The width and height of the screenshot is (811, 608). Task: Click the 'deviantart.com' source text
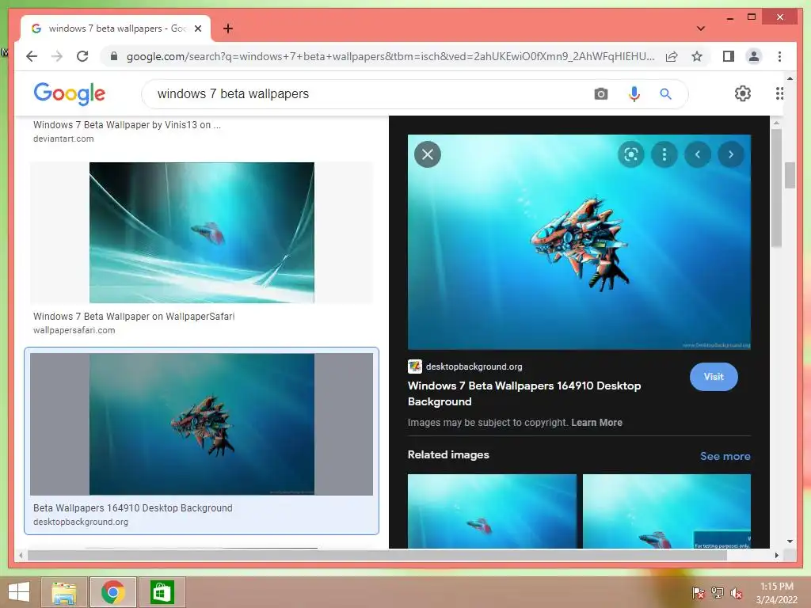click(x=63, y=139)
